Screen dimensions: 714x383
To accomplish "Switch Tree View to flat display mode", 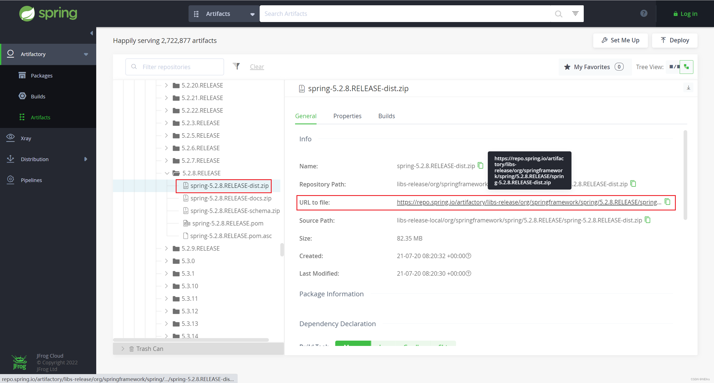I will click(x=675, y=67).
